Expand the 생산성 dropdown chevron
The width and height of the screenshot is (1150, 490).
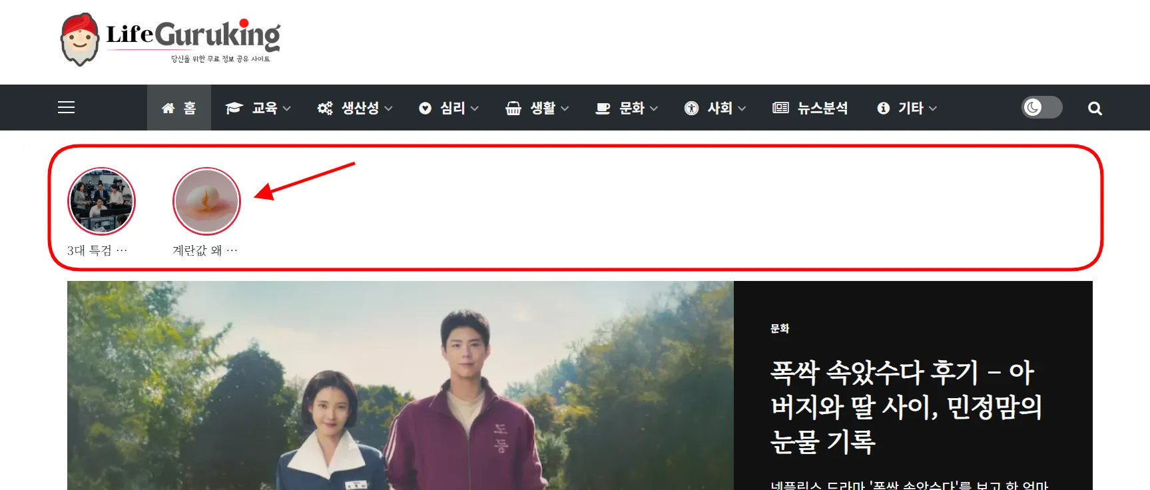[388, 109]
